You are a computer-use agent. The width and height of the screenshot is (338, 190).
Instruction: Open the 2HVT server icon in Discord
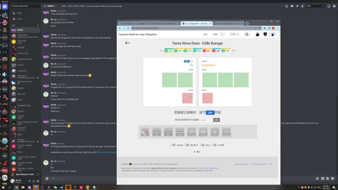[5, 37]
